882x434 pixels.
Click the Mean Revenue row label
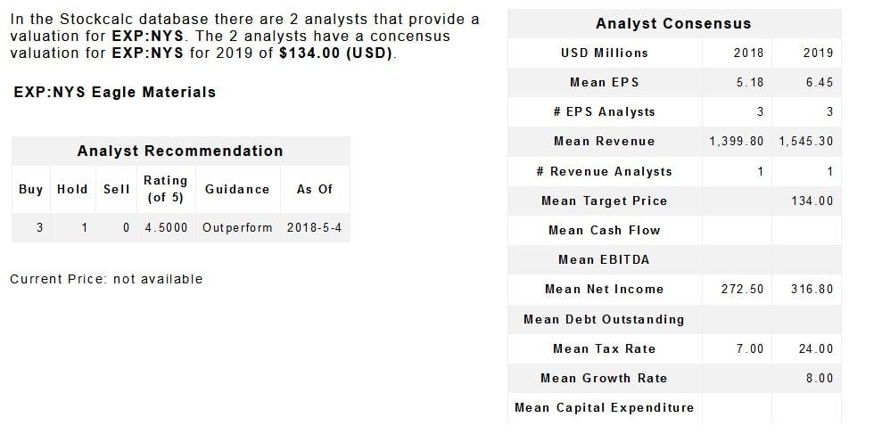(605, 142)
